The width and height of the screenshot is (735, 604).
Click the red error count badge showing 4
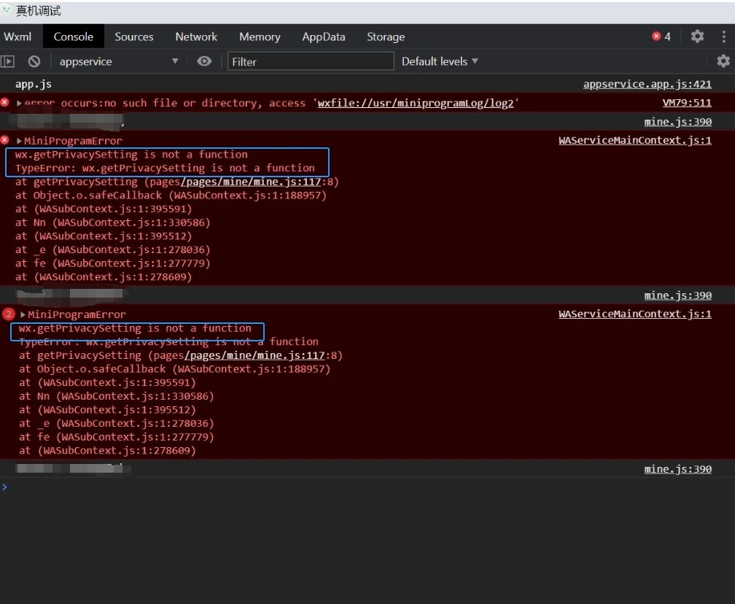(661, 36)
